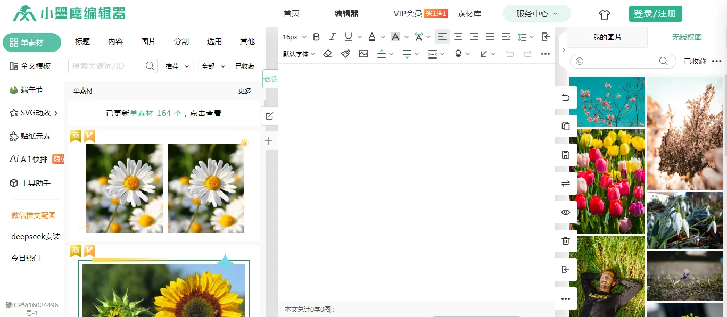Click the plus icon beside editor
The width and height of the screenshot is (727, 317).
pos(268,141)
